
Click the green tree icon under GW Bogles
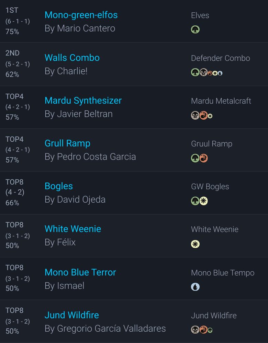click(x=195, y=201)
